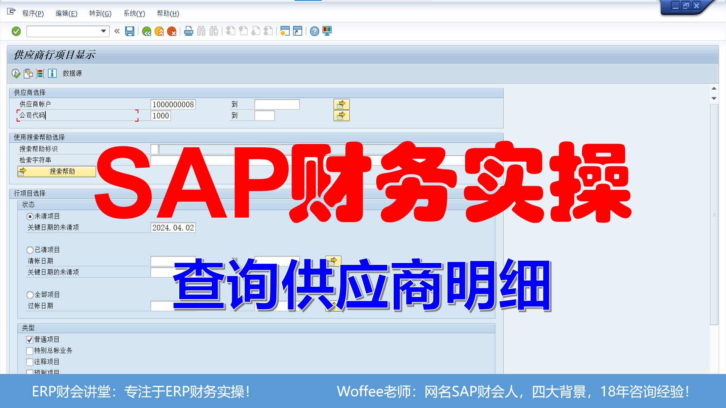Enable the 注释项目 checkbox
Viewport: 726px width, 408px height.
point(29,362)
